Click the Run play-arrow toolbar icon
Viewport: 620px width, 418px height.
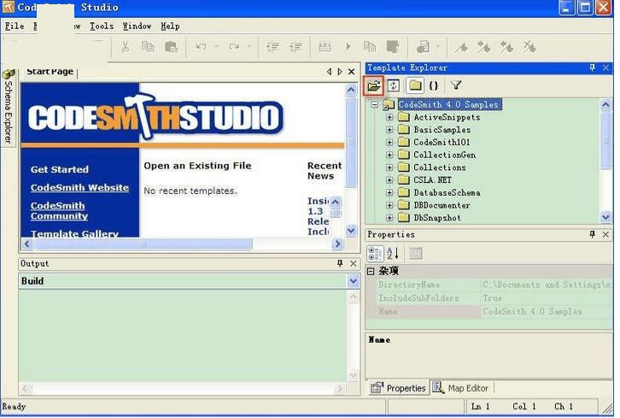click(x=348, y=47)
